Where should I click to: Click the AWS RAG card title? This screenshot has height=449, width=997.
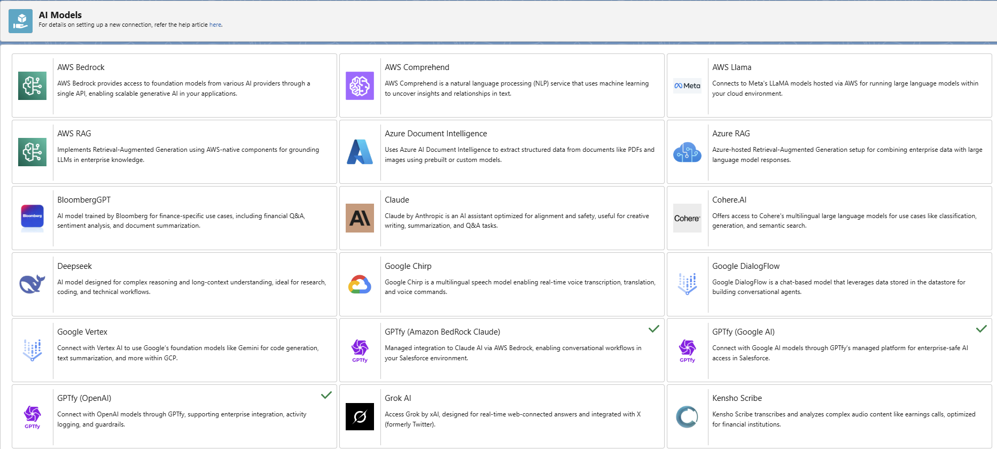(74, 134)
